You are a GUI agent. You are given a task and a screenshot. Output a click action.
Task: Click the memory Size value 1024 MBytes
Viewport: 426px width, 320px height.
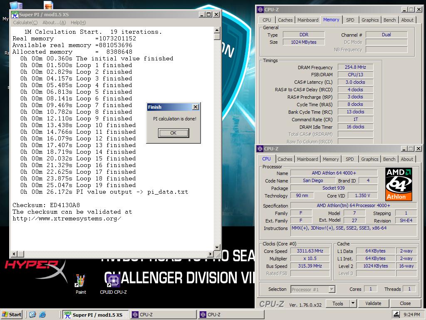point(304,42)
